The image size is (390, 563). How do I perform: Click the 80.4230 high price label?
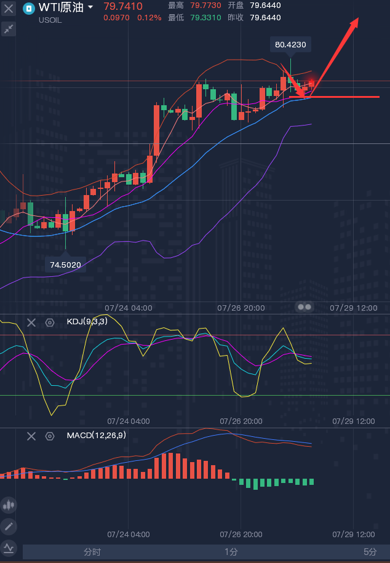pyautogui.click(x=290, y=44)
